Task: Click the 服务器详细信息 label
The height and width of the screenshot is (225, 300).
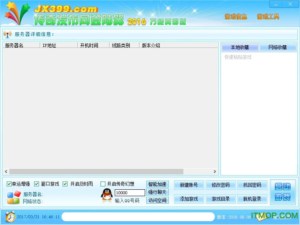Action: coord(34,34)
